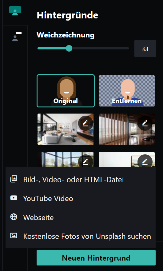Click the YouTube play icon in menu
Image resolution: width=163 pixels, height=271 pixels.
[14, 198]
